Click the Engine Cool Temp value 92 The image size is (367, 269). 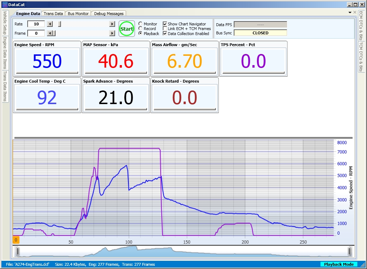click(x=47, y=97)
